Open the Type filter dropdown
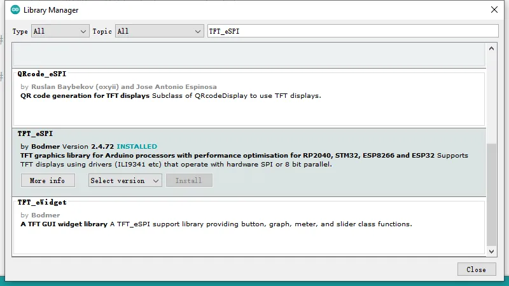Screen dimensions: 509x286 [x=60, y=31]
